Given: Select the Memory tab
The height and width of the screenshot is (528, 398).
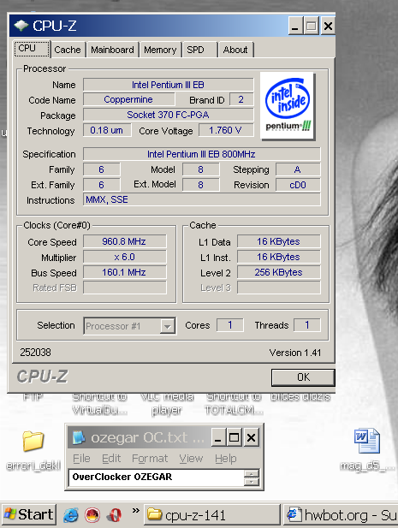Looking at the screenshot, I should click(160, 50).
